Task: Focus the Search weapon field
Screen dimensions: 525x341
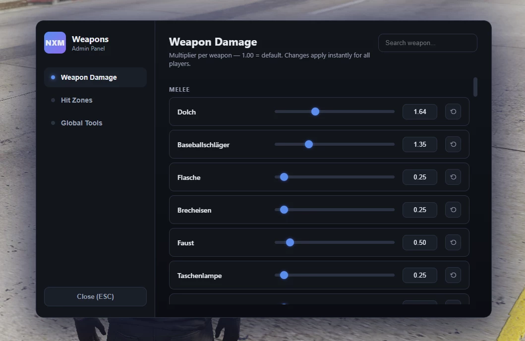Action: [x=427, y=43]
